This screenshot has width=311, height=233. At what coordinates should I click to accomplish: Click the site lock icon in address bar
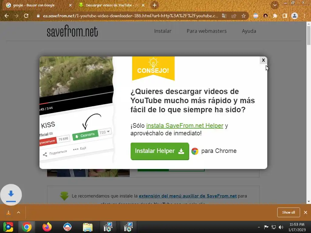(38, 16)
